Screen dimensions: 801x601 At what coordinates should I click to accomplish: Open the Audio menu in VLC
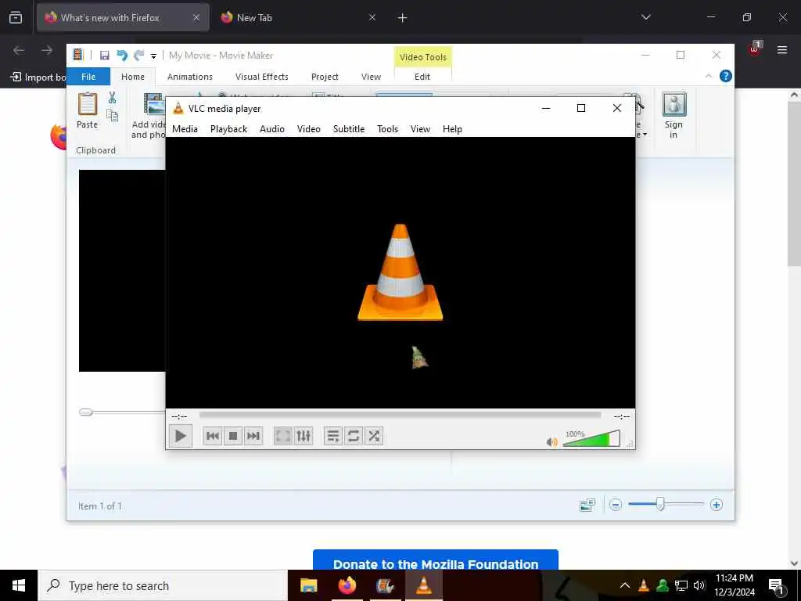[x=271, y=129]
